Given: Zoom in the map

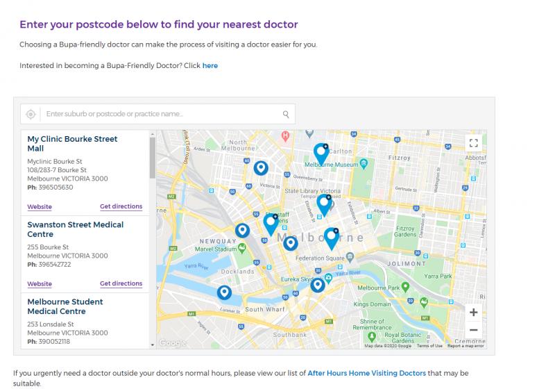Looking at the screenshot, I should 473,312.
